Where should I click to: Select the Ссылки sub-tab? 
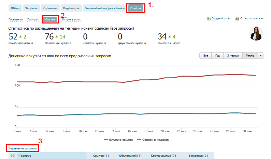50,20
